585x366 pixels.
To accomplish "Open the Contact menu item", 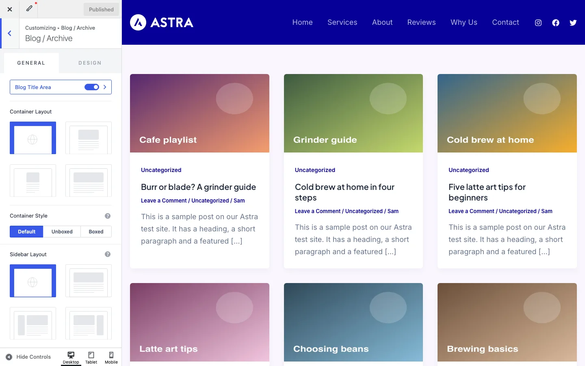I will tap(506, 22).
